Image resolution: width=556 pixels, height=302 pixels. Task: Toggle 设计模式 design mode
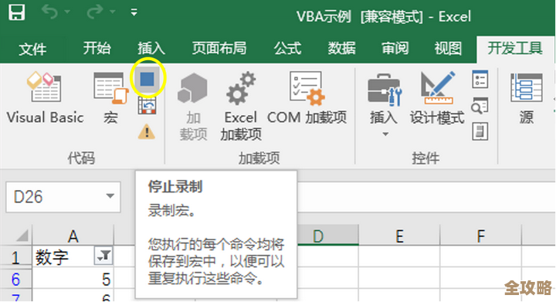click(437, 98)
